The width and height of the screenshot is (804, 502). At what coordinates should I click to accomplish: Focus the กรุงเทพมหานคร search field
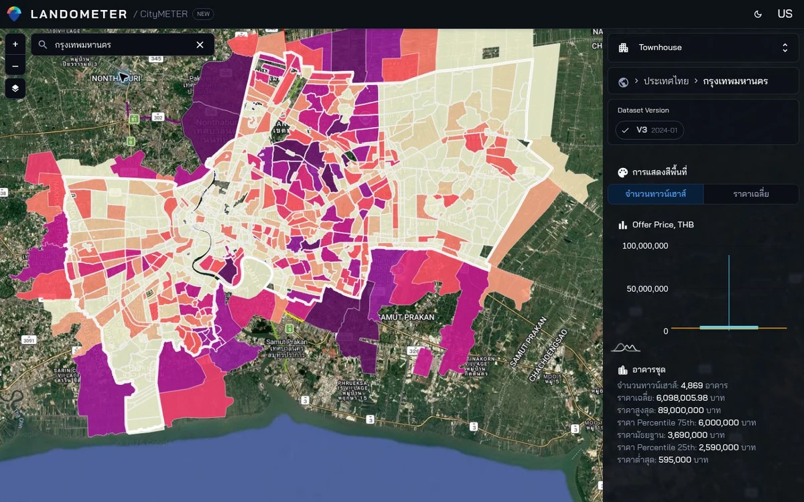(123, 45)
